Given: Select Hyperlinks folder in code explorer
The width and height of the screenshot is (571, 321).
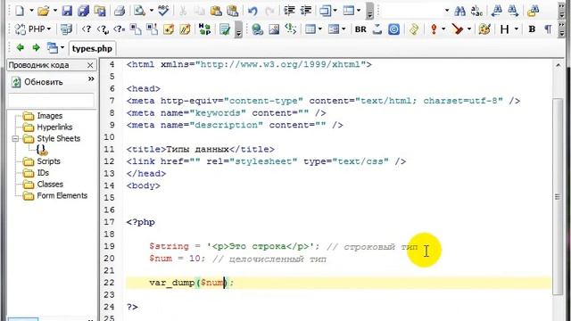Looking at the screenshot, I should pos(47,127).
